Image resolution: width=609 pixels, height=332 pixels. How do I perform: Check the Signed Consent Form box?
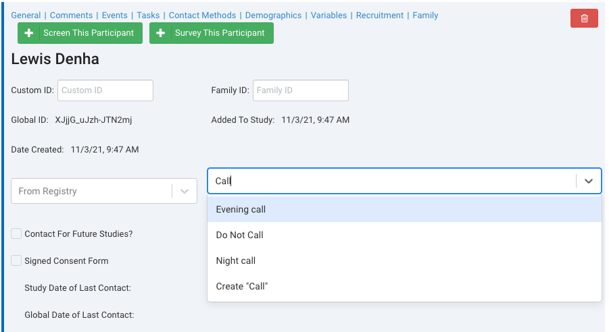[x=16, y=260]
